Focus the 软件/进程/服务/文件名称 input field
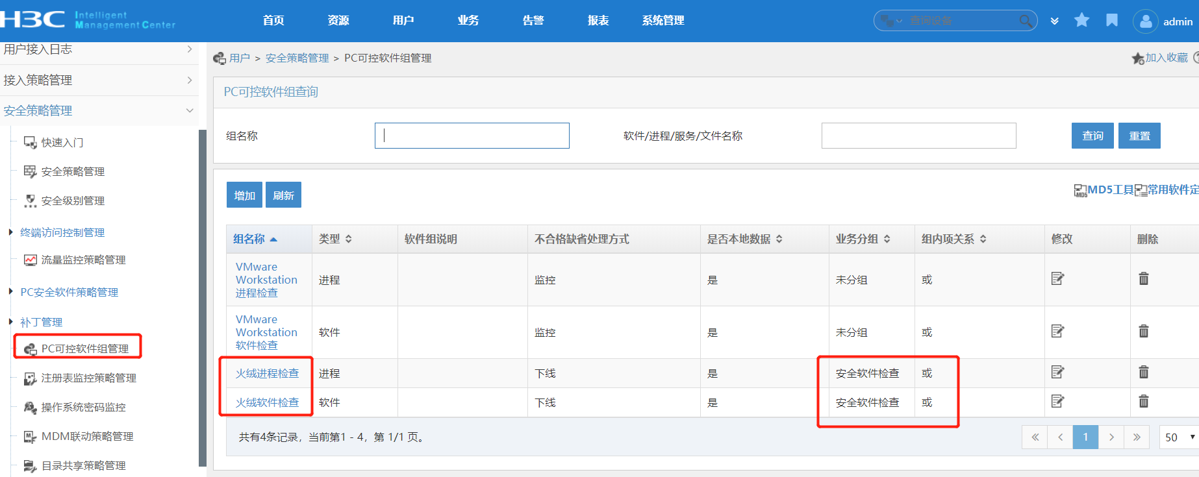The width and height of the screenshot is (1199, 477). point(918,136)
